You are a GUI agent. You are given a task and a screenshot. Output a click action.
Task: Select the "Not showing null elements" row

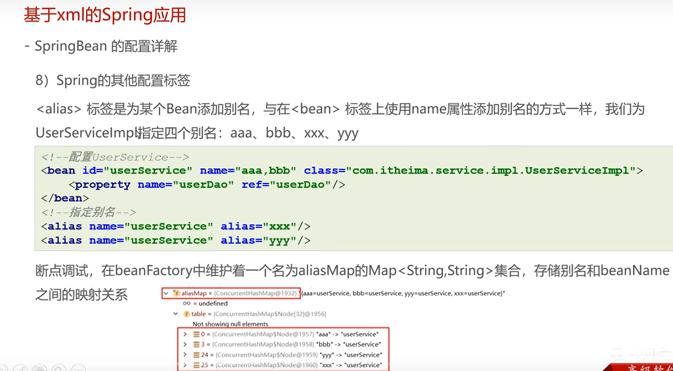click(x=230, y=324)
